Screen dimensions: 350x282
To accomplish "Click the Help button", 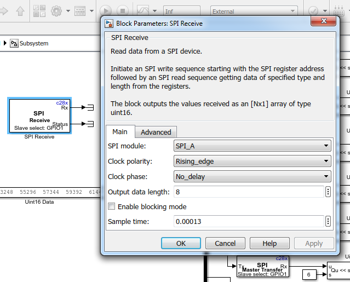I will pyautogui.click(x=269, y=244).
